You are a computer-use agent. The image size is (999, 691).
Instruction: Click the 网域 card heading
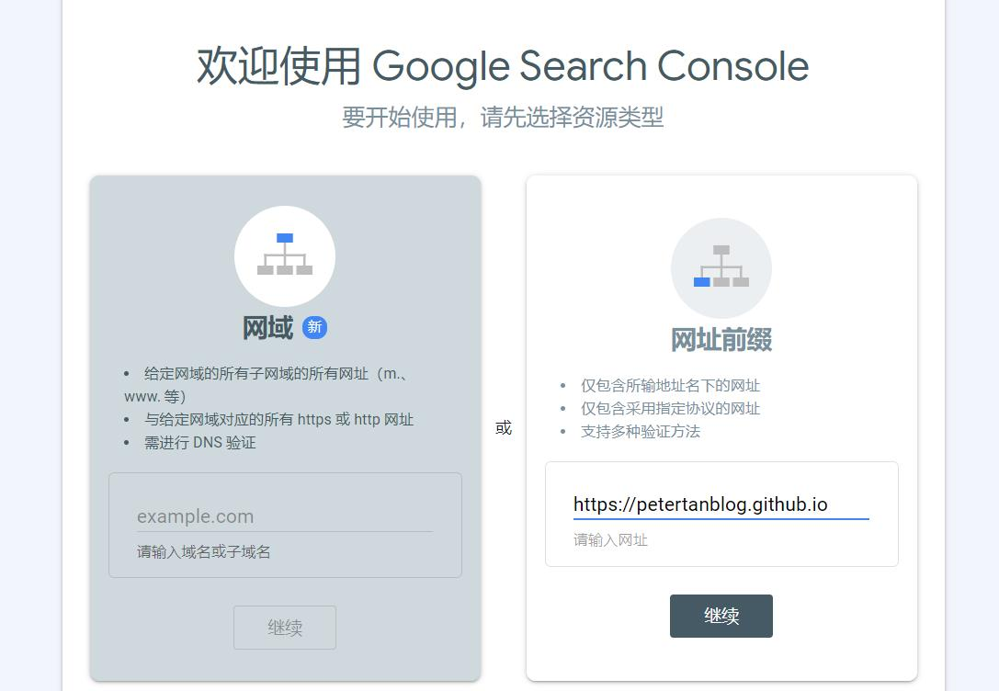[x=267, y=327]
